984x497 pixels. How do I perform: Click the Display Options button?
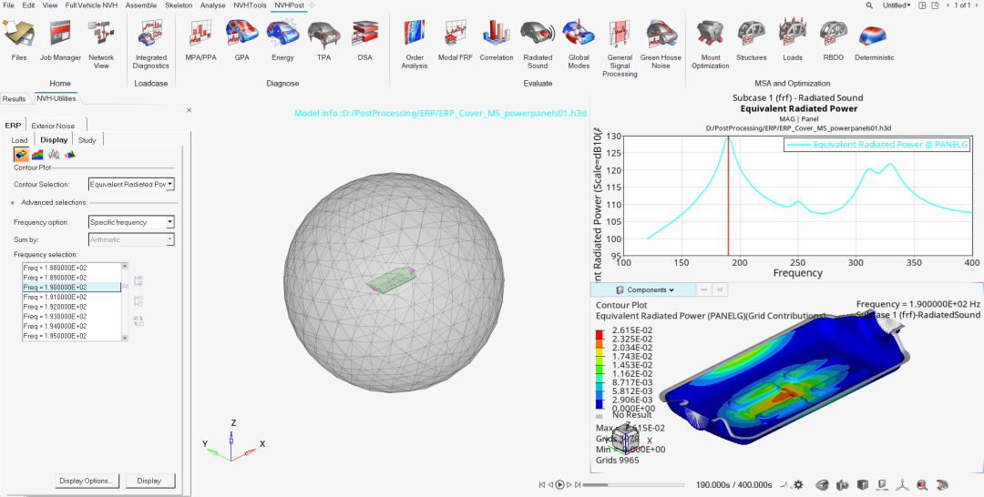[x=87, y=481]
